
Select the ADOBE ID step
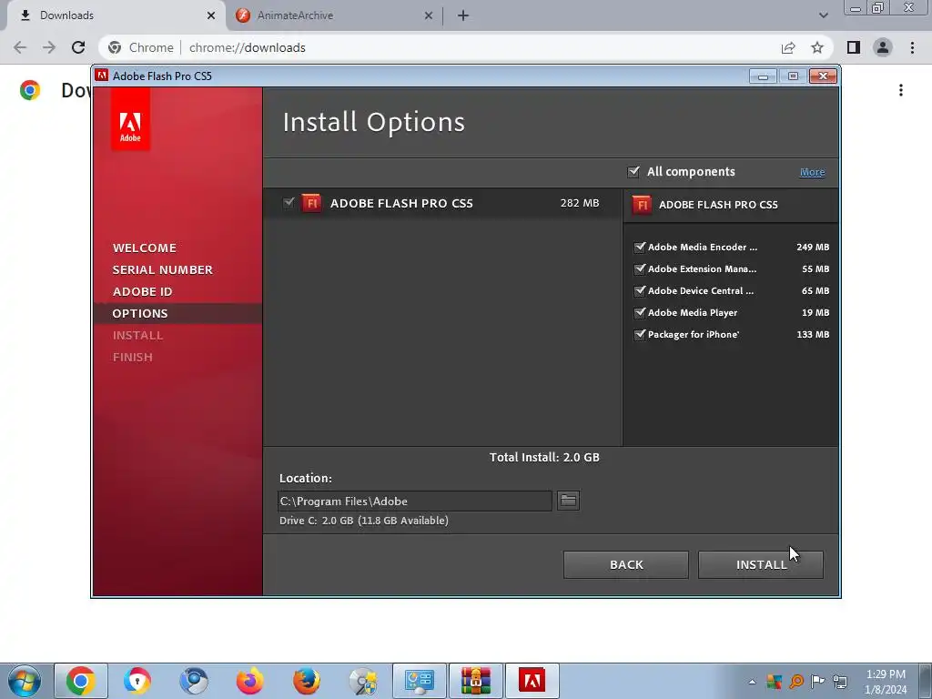click(x=142, y=292)
